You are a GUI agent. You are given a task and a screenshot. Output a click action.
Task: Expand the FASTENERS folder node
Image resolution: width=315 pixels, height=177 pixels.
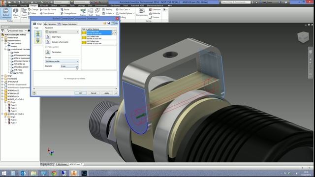[x=2, y=79]
